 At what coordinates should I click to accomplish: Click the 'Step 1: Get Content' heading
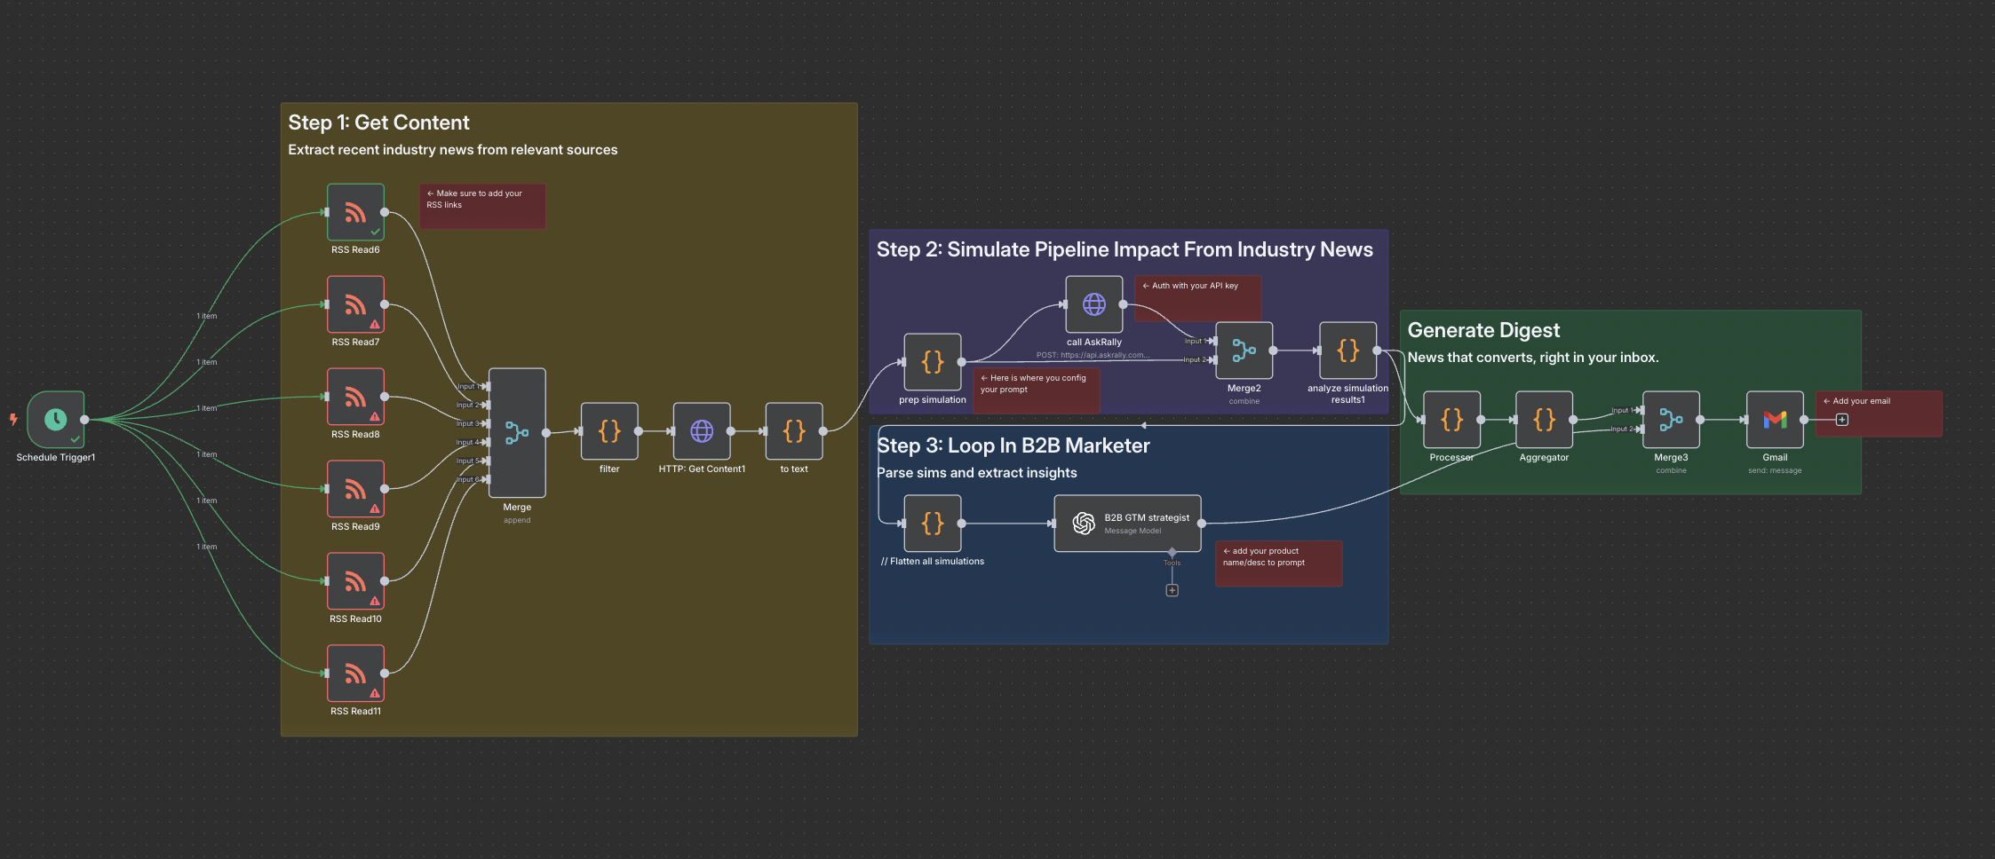tap(379, 122)
